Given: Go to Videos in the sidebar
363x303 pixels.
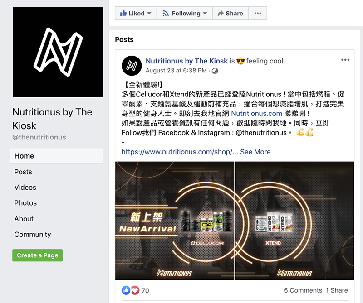Looking at the screenshot, I should [25, 187].
